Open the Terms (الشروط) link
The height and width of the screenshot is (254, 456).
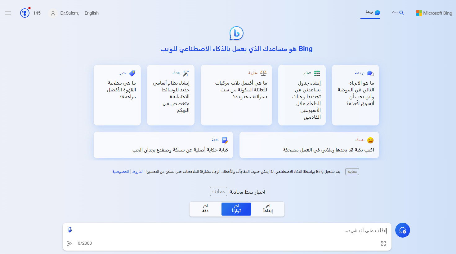[x=138, y=172]
